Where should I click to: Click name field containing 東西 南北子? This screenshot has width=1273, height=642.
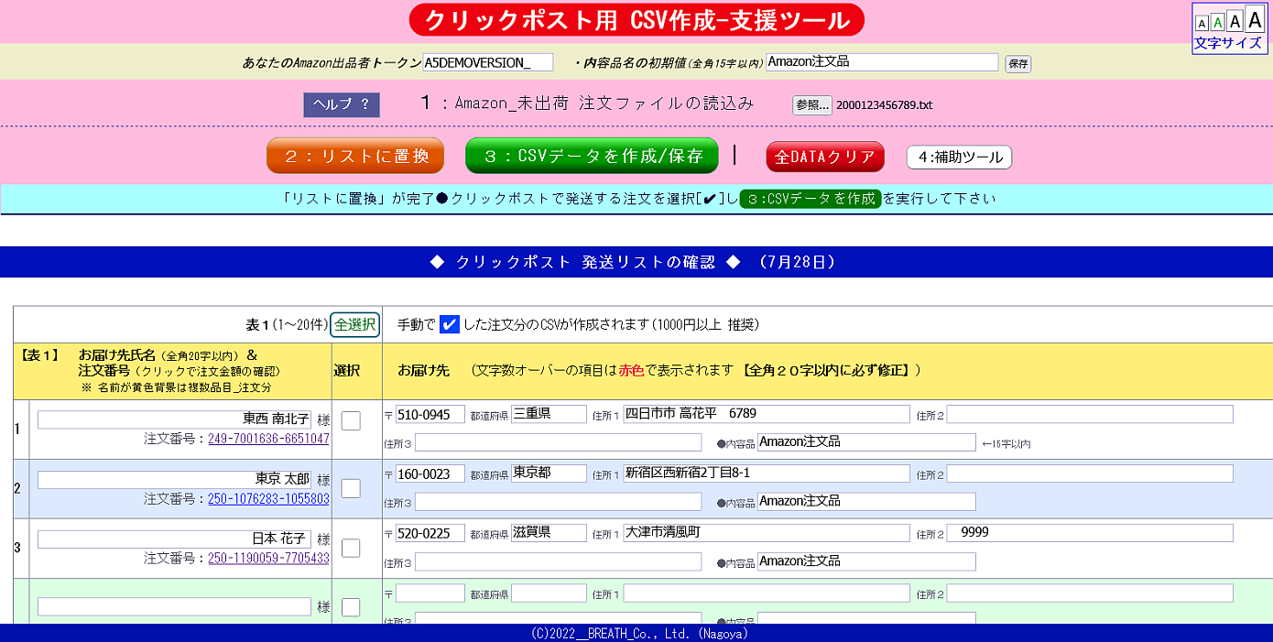[174, 419]
